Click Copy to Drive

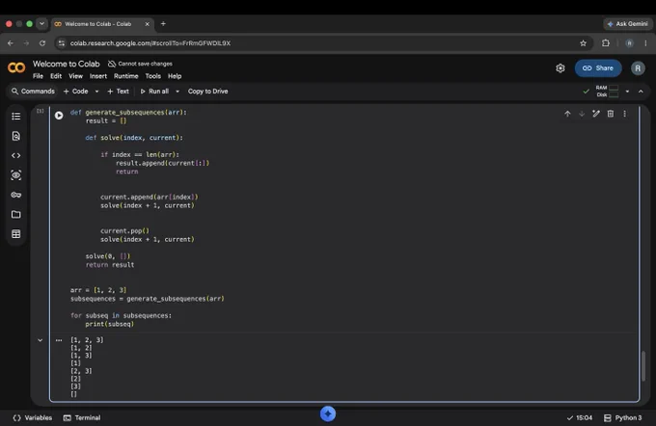208,92
